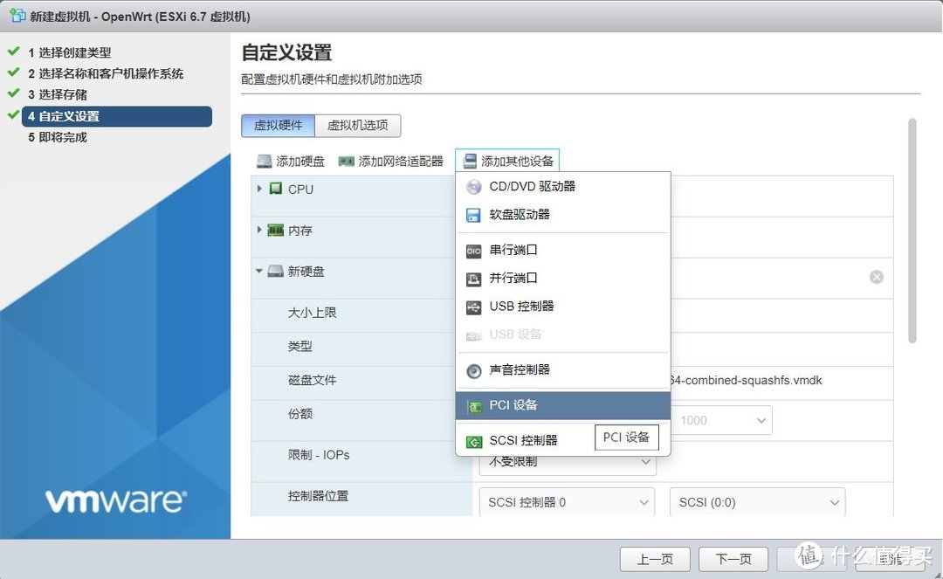Choose 软盘驱动器 from the menu
This screenshot has height=579, width=943.
[563, 215]
